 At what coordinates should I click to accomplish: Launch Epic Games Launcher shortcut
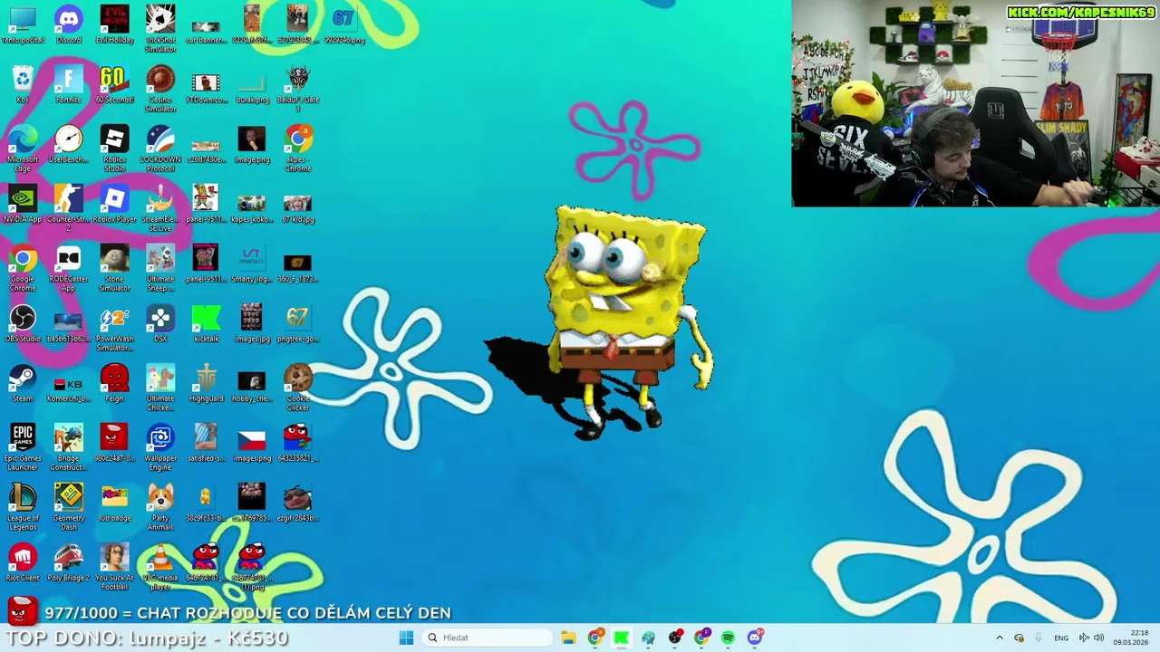[x=23, y=446]
